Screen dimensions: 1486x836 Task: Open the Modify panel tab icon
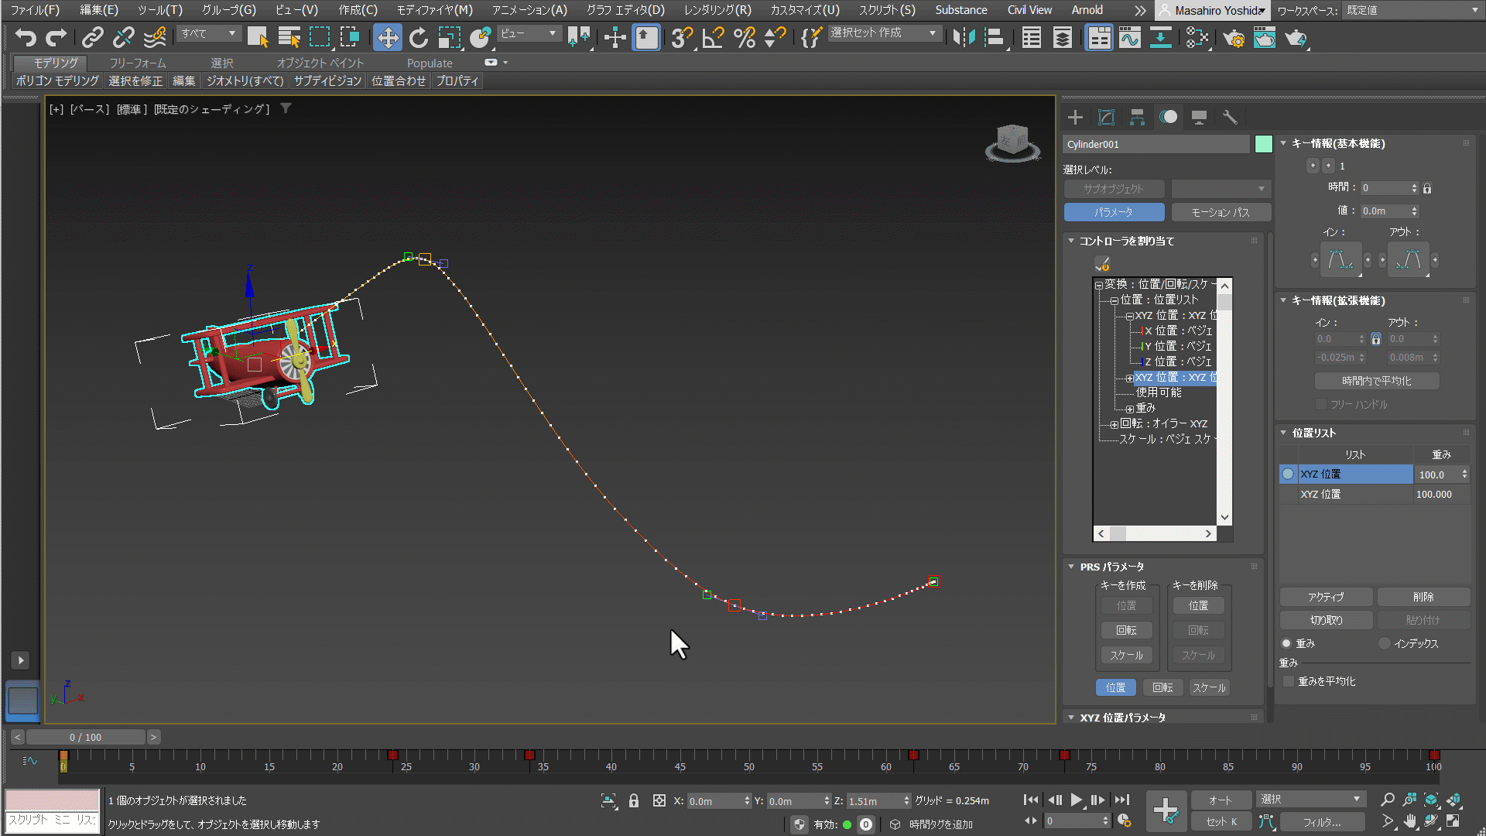point(1106,117)
